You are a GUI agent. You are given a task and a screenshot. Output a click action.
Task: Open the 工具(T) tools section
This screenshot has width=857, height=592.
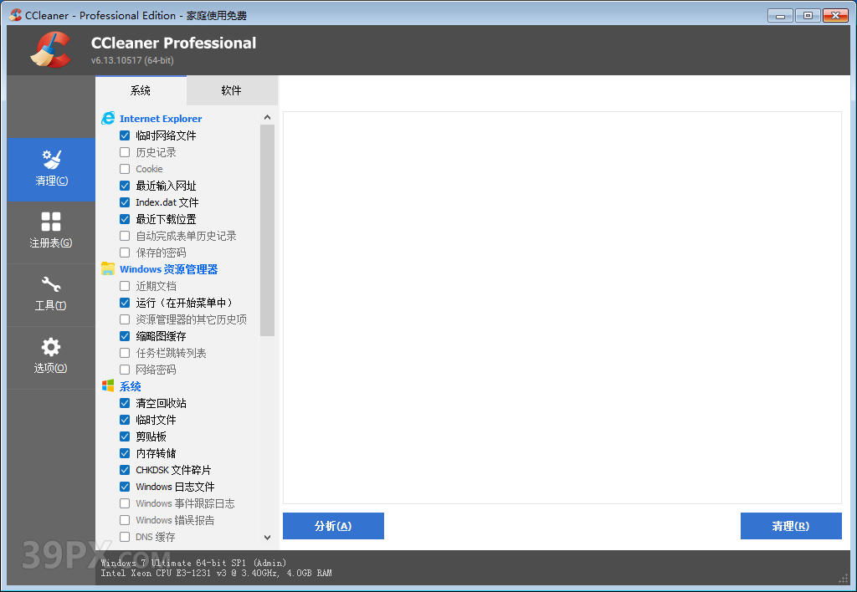pyautogui.click(x=51, y=295)
